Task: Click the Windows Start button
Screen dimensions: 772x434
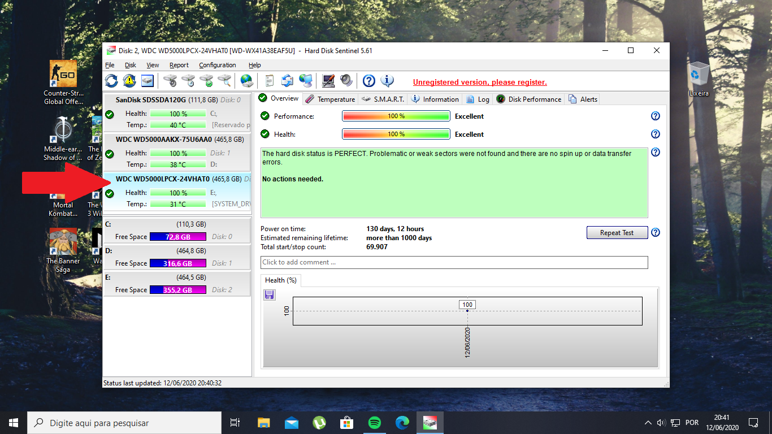Action: coord(14,423)
